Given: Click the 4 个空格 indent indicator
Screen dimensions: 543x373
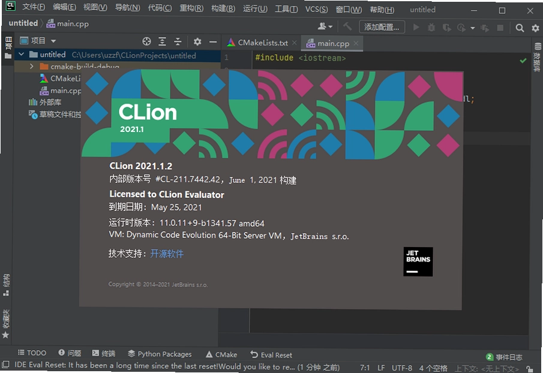Looking at the screenshot, I should tap(433, 368).
